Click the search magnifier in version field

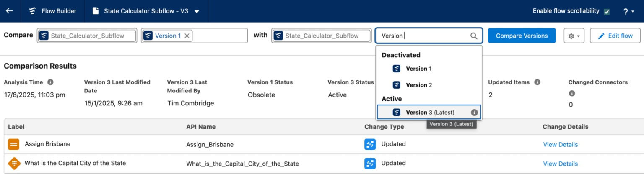(x=474, y=36)
